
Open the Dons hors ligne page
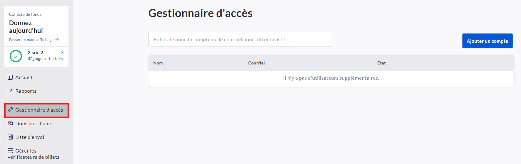pyautogui.click(x=33, y=123)
